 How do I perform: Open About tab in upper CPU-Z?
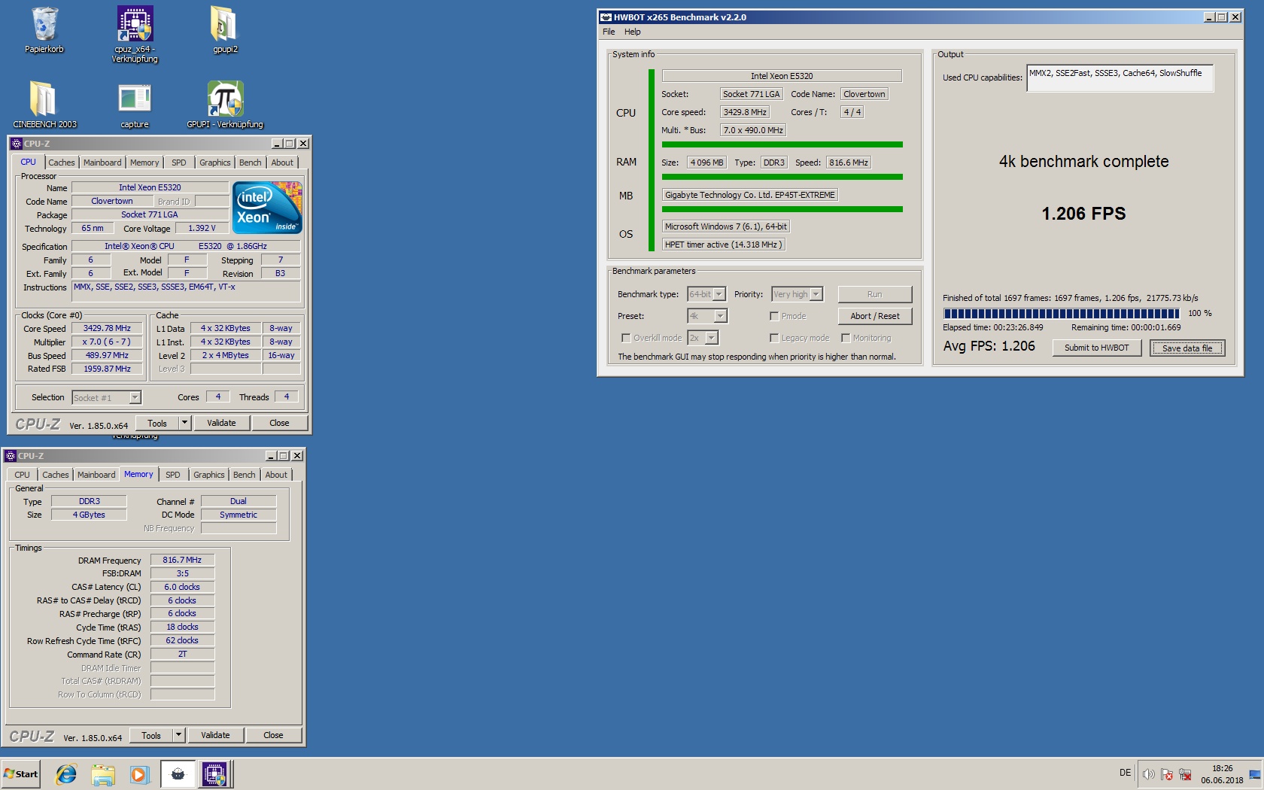pyautogui.click(x=282, y=163)
